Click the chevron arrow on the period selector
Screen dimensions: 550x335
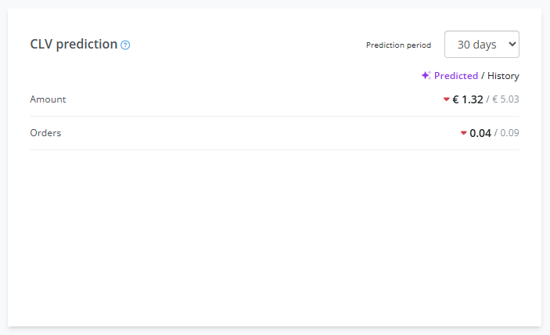pyautogui.click(x=512, y=45)
